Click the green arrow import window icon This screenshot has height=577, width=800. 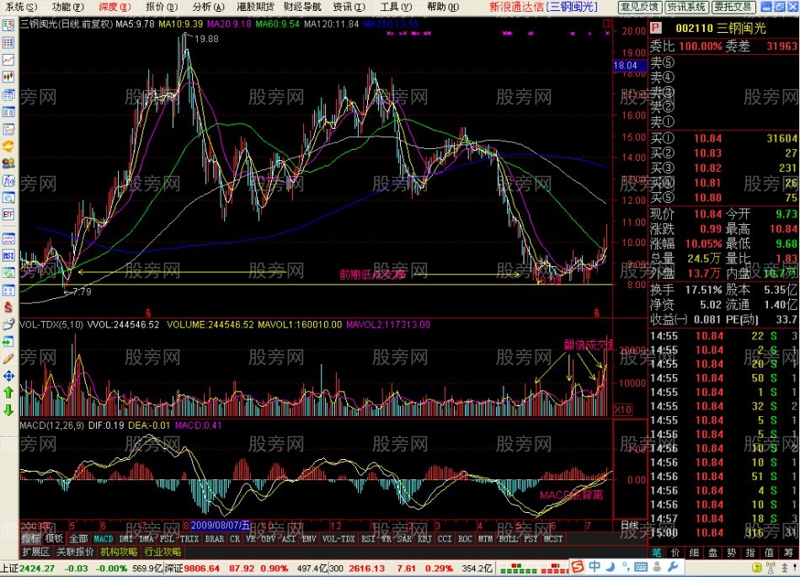[x=8, y=341]
